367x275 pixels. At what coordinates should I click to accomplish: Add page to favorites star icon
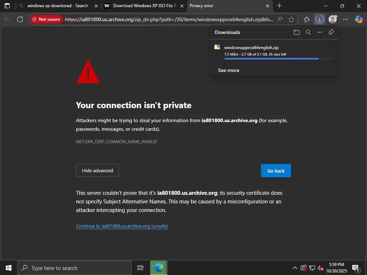click(x=291, y=19)
